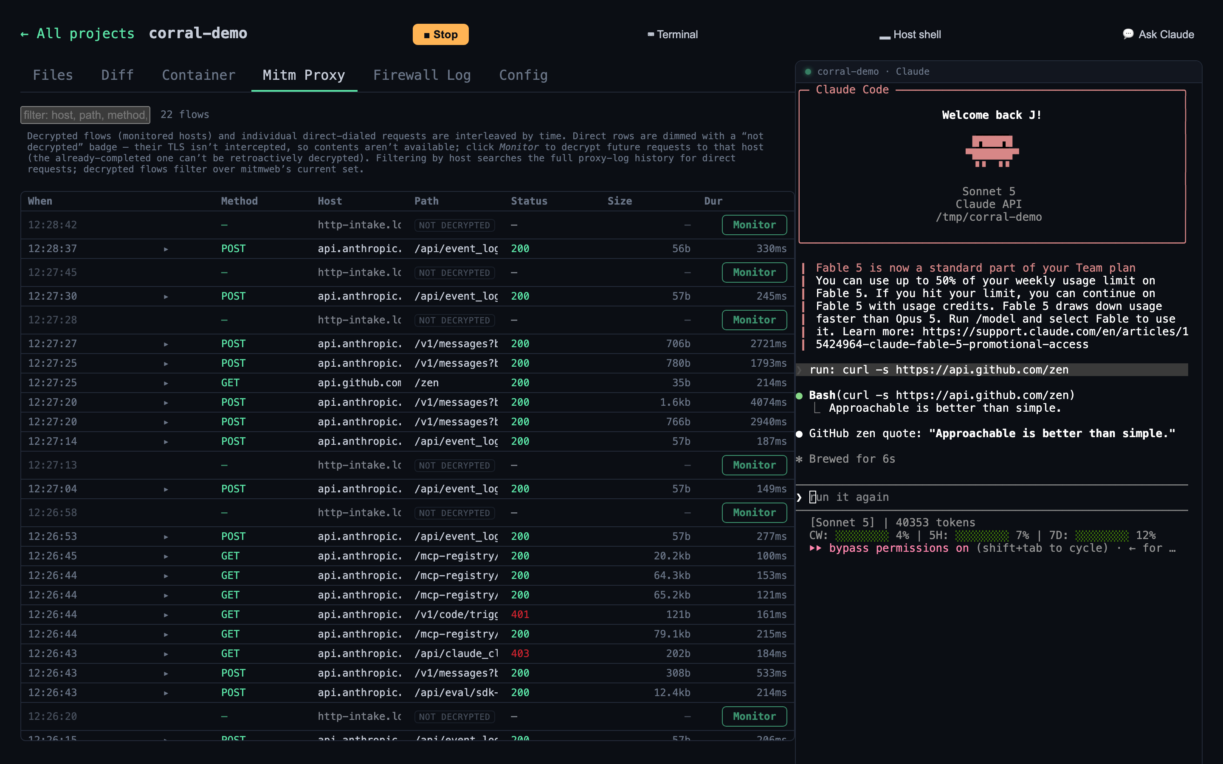Screen dimensions: 1223x764
Task: Click the 7D usage bar
Action: 1102,536
